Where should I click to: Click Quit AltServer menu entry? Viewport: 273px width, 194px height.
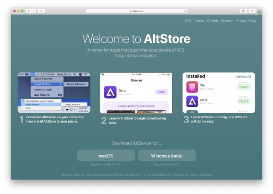click(47, 95)
